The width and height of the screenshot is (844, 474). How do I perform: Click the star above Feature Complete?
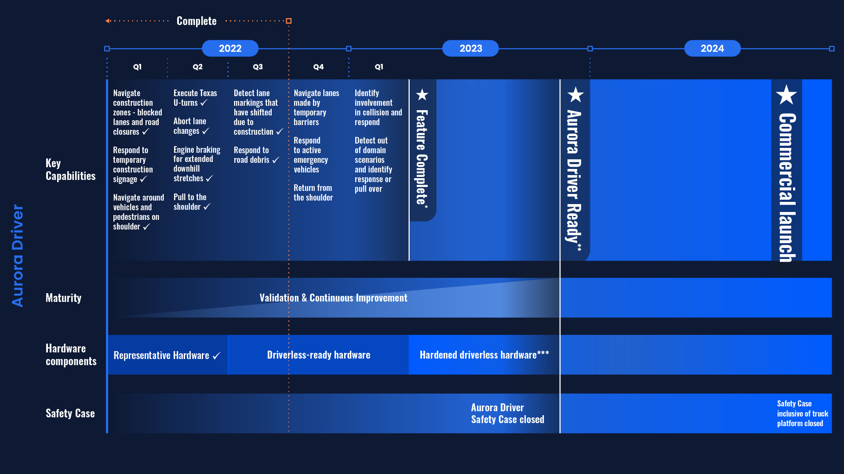422,94
